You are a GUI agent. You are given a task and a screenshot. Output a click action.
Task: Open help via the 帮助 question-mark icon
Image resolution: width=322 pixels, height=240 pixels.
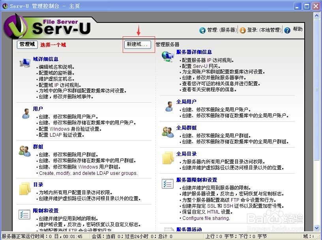(x=287, y=30)
